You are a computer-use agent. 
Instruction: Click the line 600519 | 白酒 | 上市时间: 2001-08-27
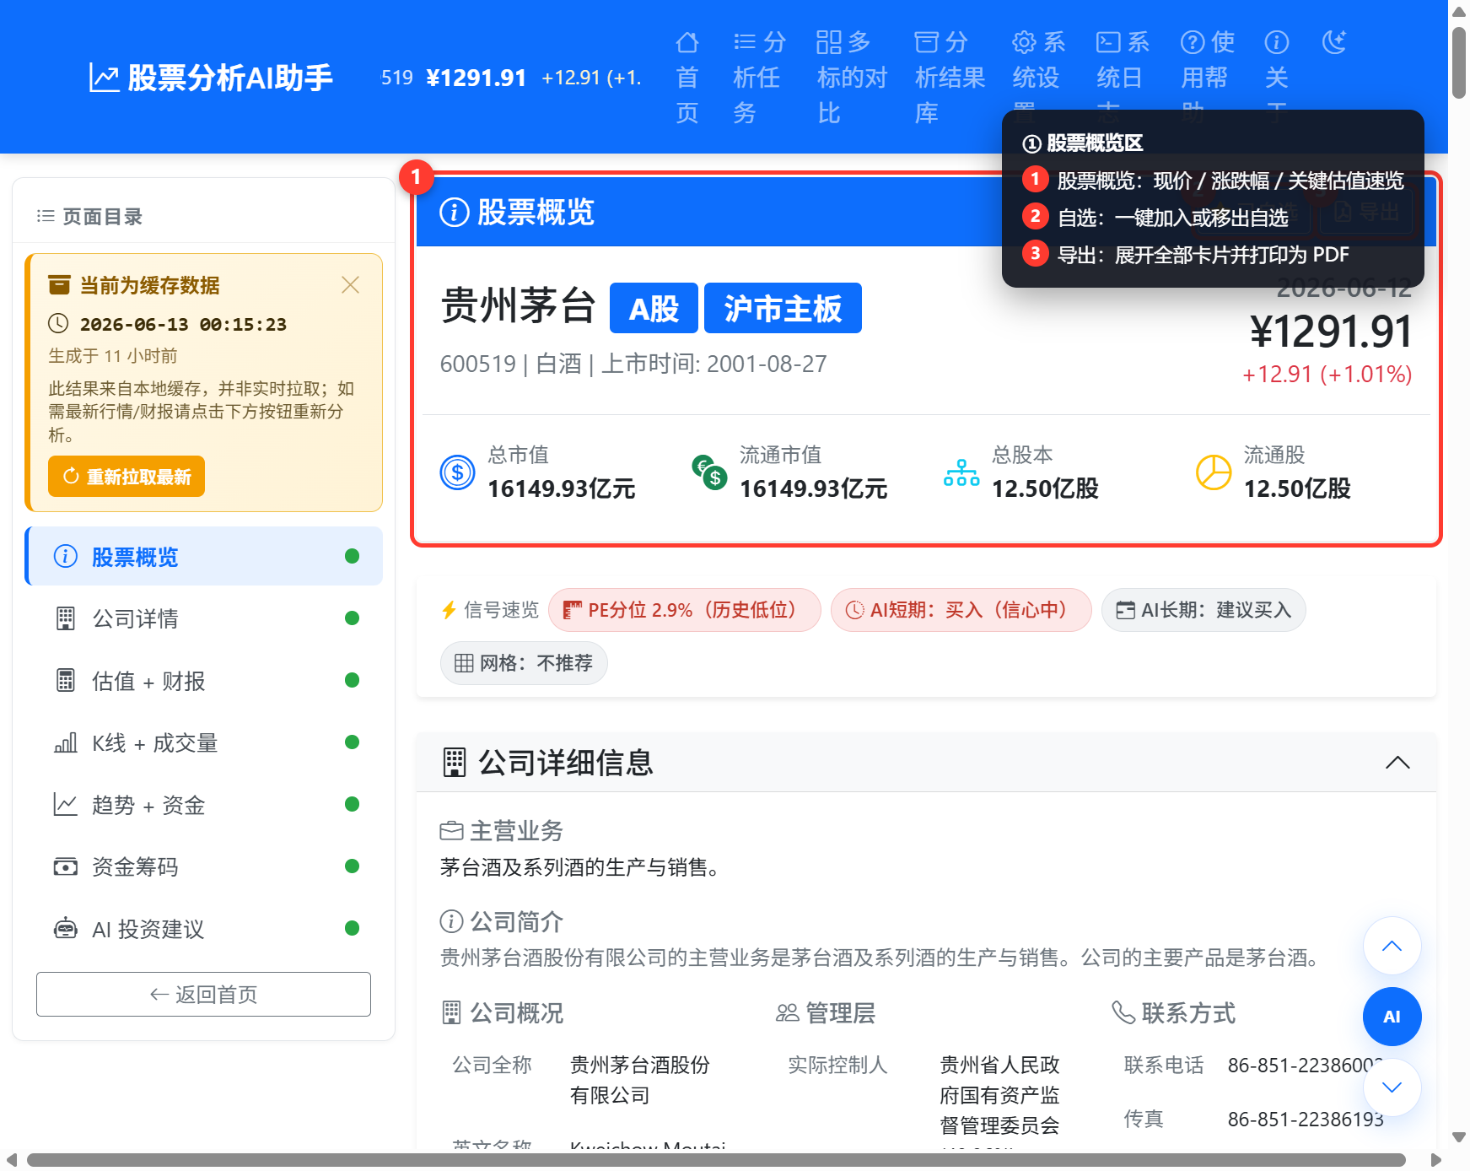coord(633,364)
